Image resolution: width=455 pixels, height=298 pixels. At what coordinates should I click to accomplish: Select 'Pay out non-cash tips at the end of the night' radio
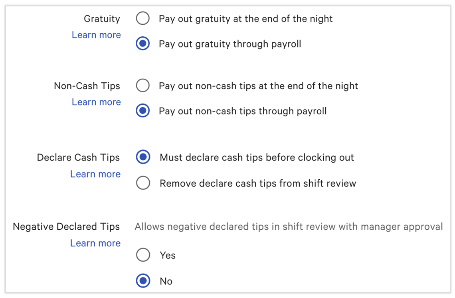tap(142, 86)
